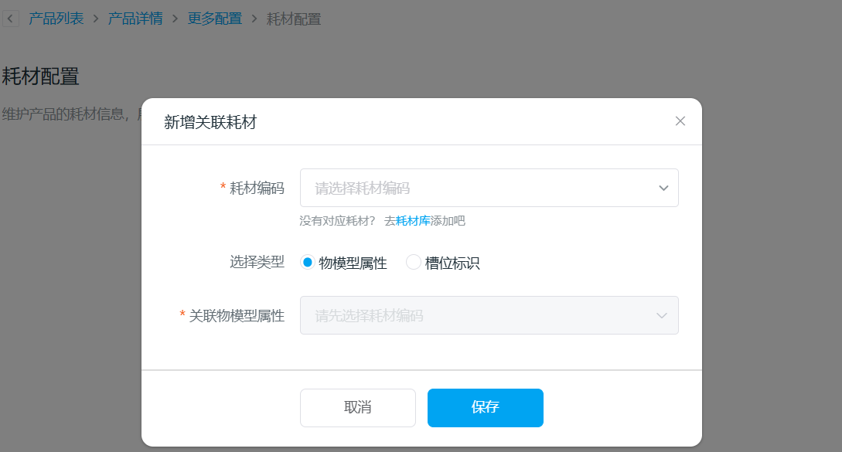Save with the 保存 button
This screenshot has height=452, width=842.
(485, 408)
